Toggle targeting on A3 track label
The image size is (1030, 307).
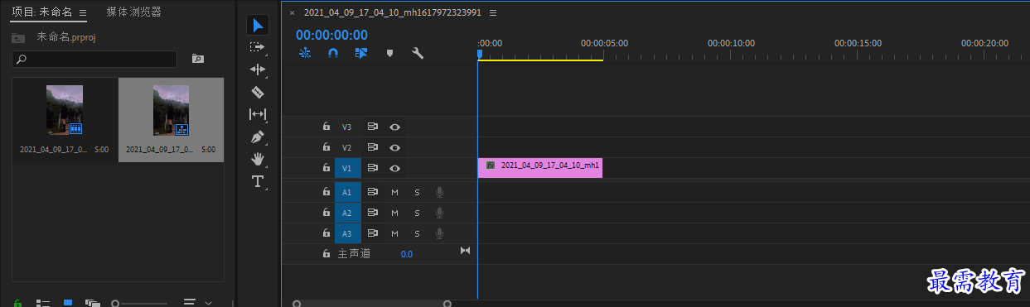tap(347, 233)
